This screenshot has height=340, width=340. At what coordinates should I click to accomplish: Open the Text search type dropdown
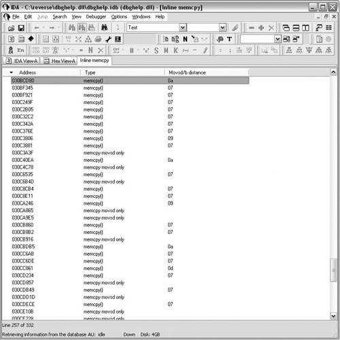(183, 28)
